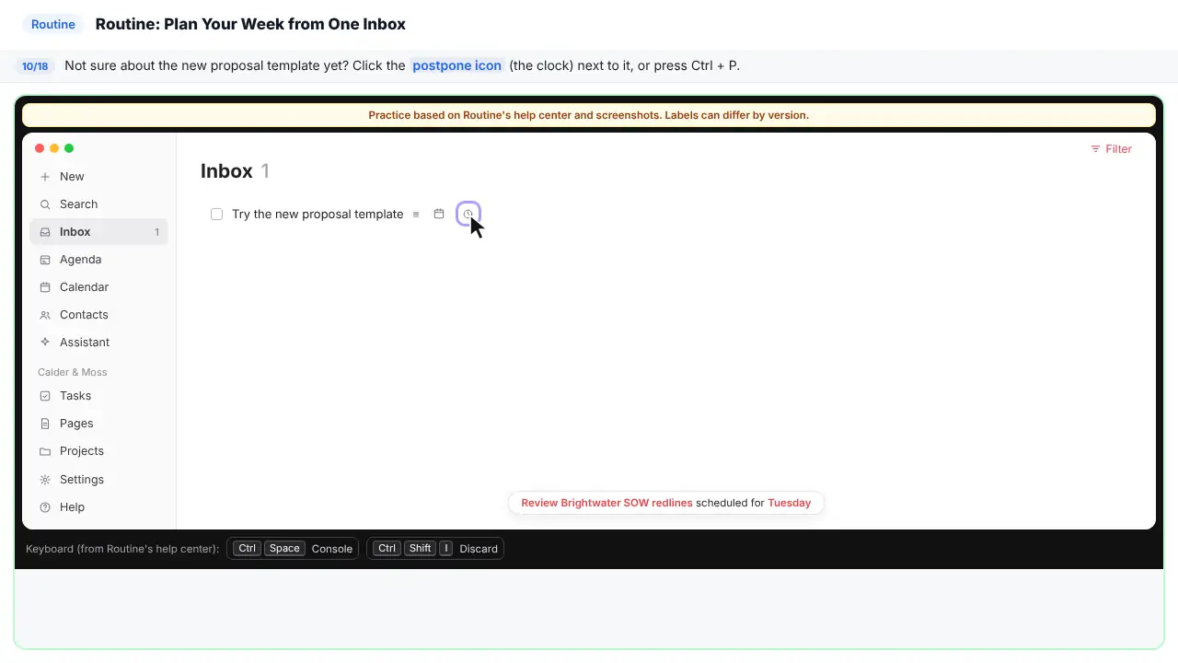Image resolution: width=1178 pixels, height=663 pixels.
Task: Click the Review Brightwater SOW redlines link
Action: click(x=606, y=503)
